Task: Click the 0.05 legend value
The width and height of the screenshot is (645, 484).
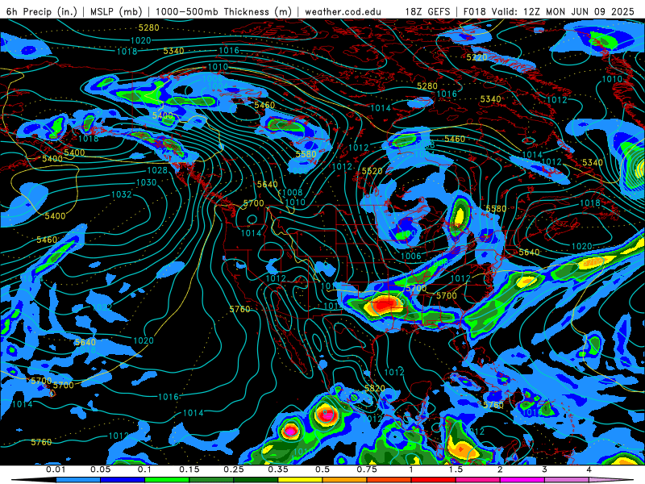Action: click(100, 469)
